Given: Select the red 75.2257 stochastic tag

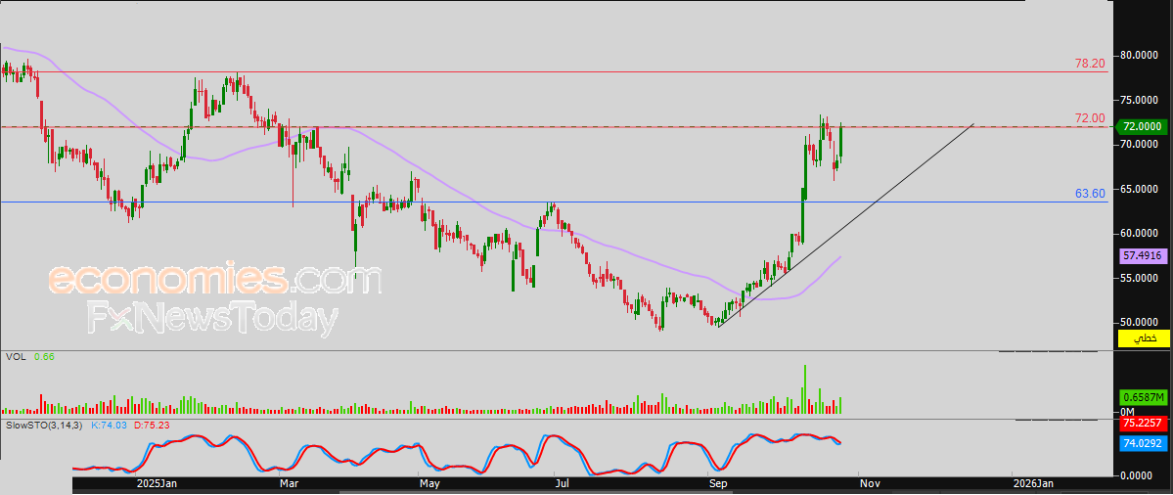Looking at the screenshot, I should click(x=1142, y=424).
